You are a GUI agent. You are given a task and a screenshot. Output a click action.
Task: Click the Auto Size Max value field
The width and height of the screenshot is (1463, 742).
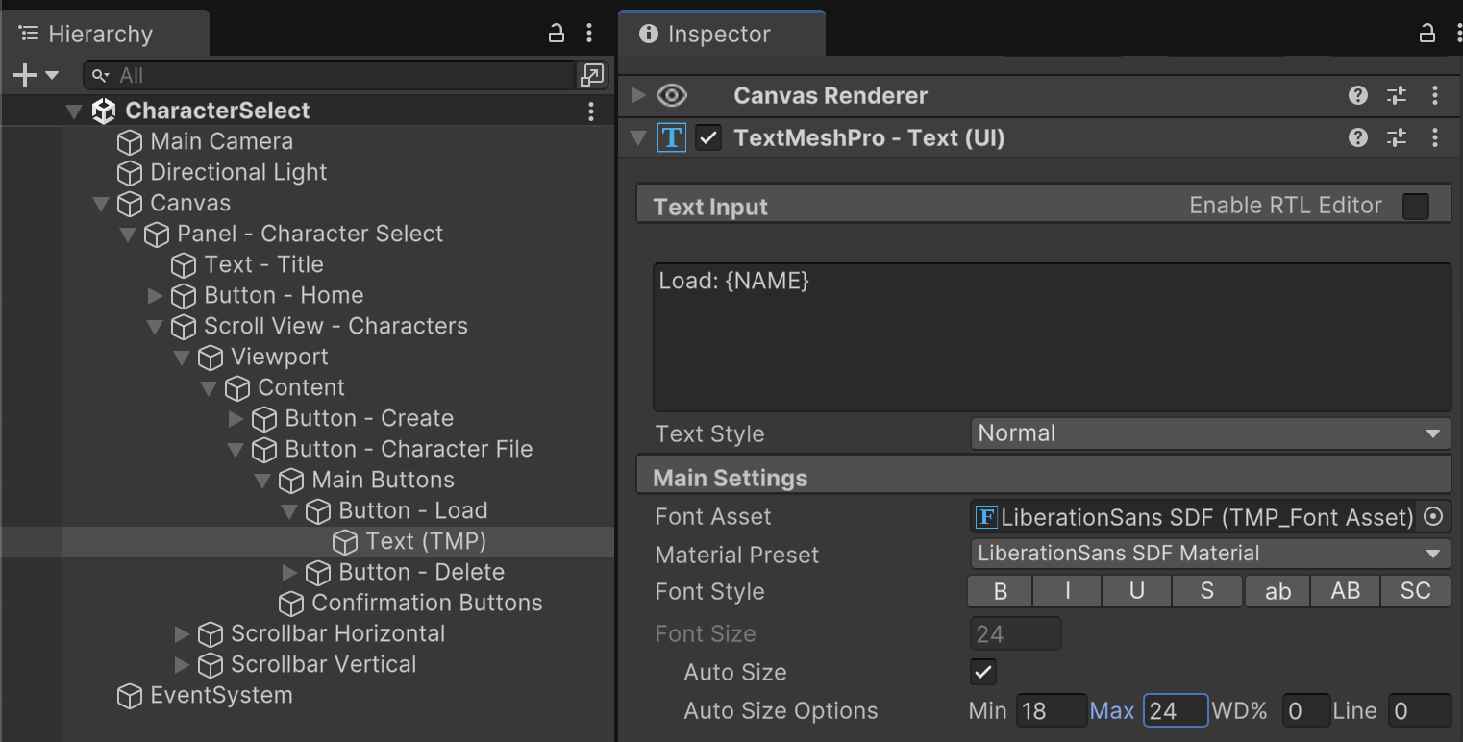(1175, 711)
